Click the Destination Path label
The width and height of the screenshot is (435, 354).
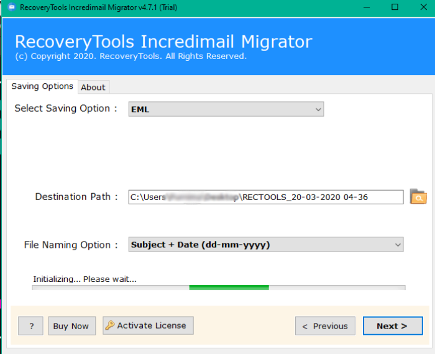click(76, 196)
